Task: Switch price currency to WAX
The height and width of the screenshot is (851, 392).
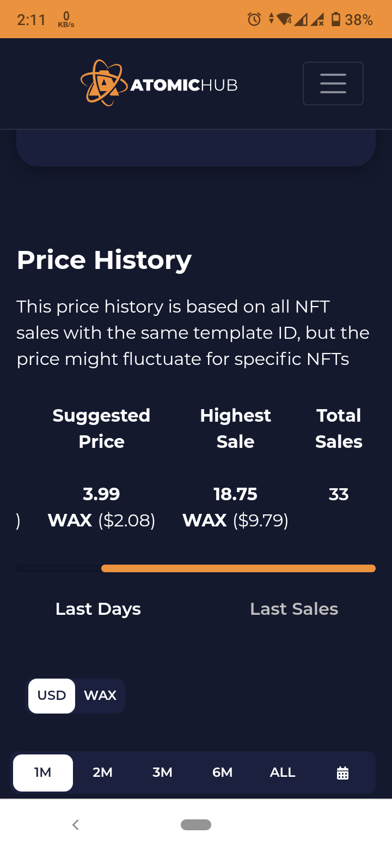Action: (100, 696)
